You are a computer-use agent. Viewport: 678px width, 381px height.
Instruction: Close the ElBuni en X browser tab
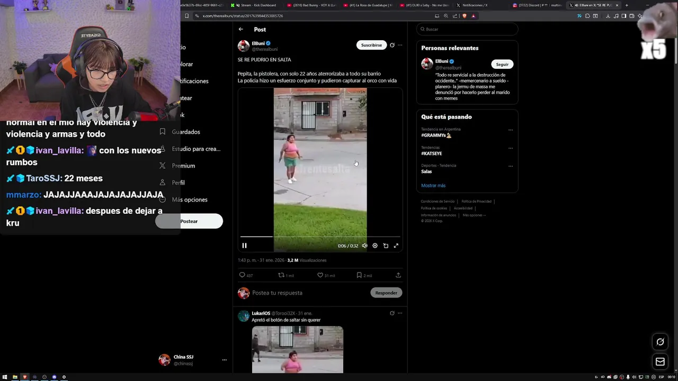[617, 5]
